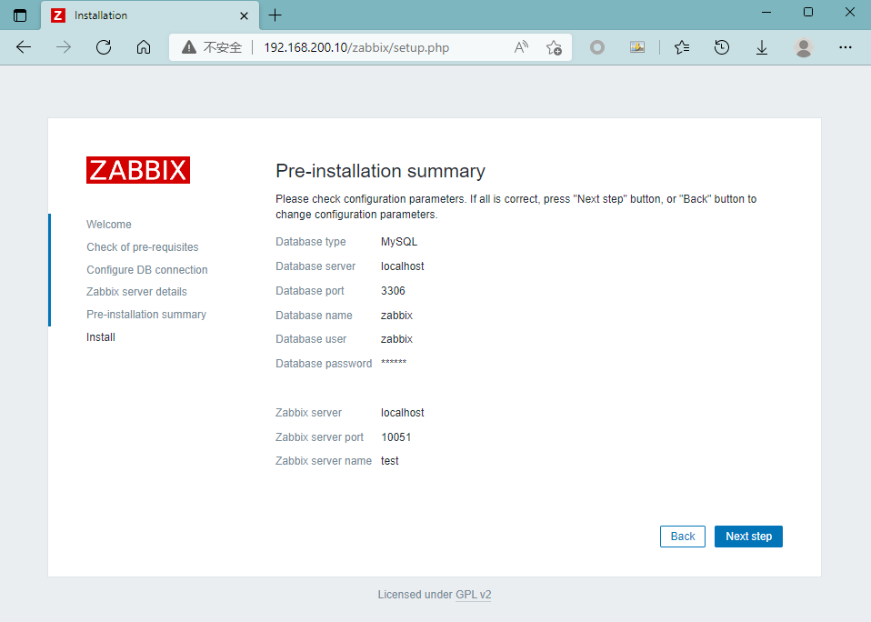Go to Configure DB connection step
Viewport: 871px width, 622px height.
tap(146, 270)
